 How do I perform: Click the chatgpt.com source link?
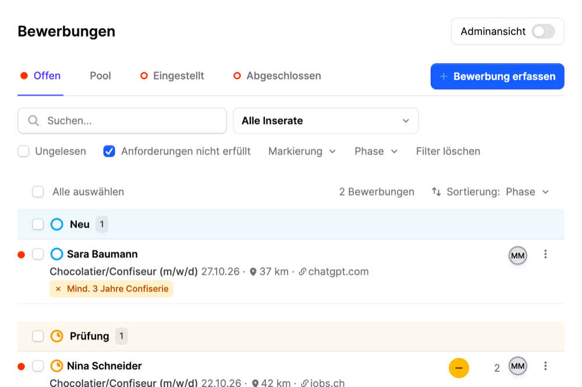click(x=338, y=272)
